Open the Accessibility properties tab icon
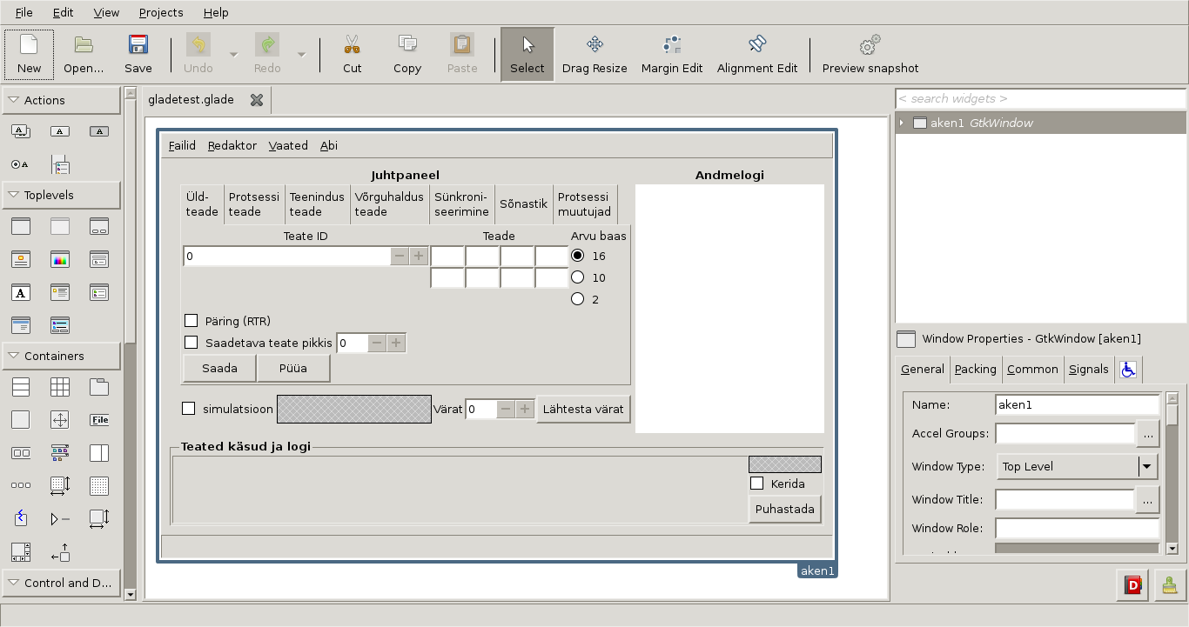 click(1128, 370)
